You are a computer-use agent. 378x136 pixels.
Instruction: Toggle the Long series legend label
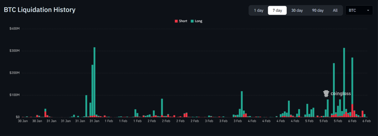[198, 21]
